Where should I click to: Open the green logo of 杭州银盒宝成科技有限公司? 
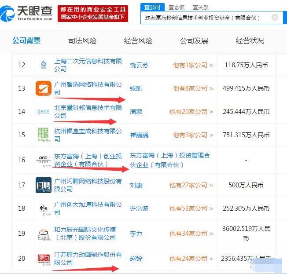[43, 135]
